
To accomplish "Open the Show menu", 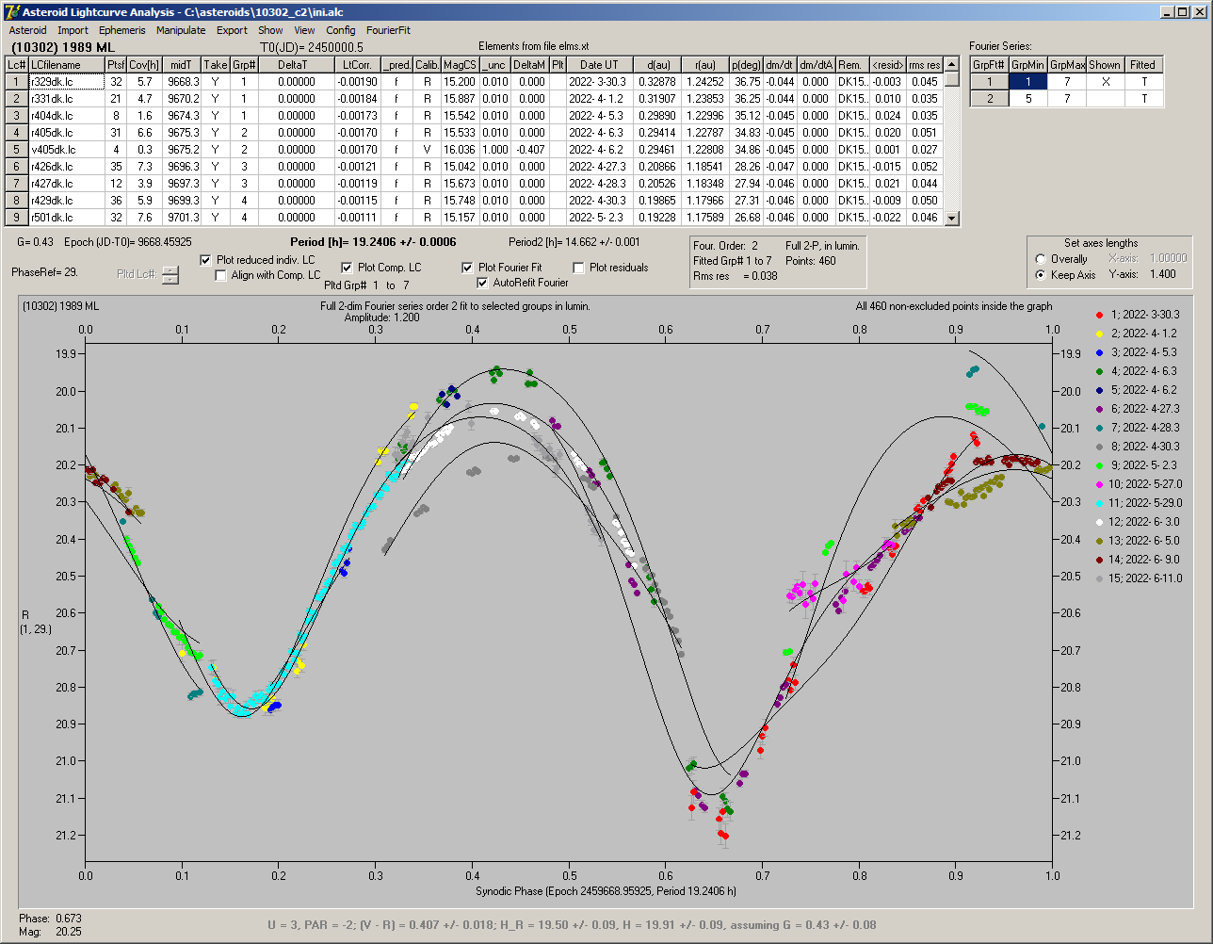I will pyautogui.click(x=270, y=30).
